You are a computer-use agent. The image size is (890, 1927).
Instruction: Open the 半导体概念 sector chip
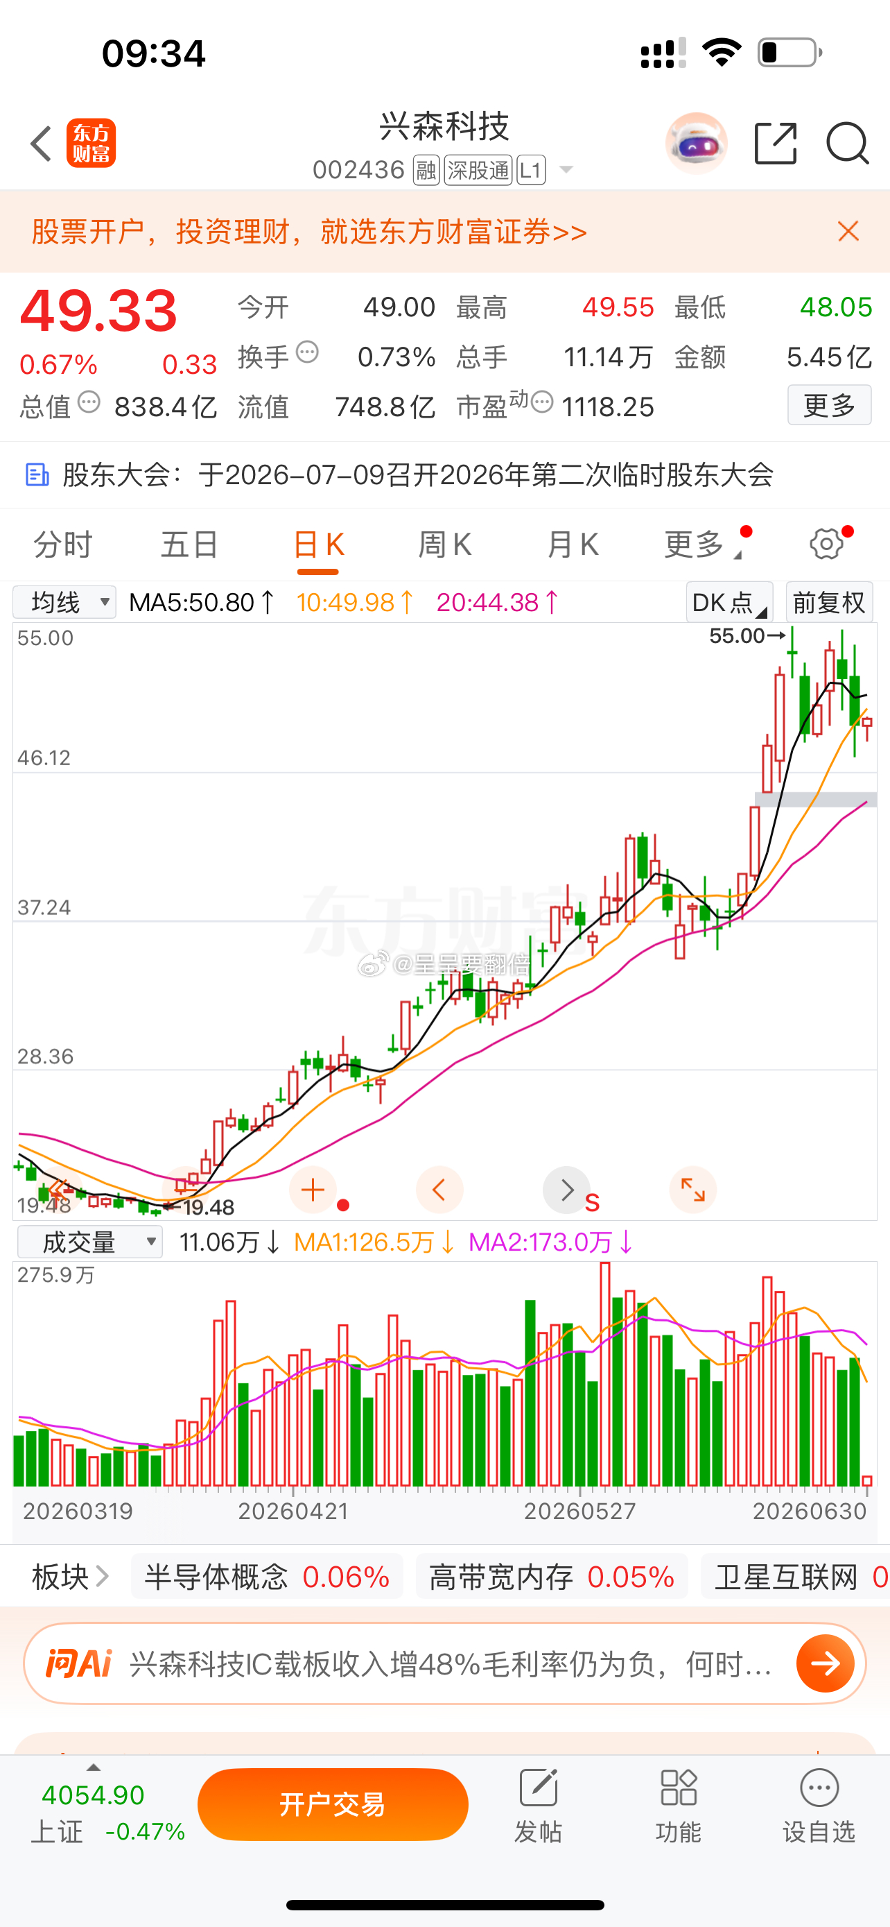(x=267, y=1577)
